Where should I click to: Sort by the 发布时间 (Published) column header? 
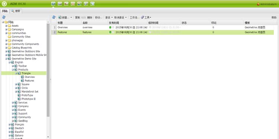[x=127, y=23]
